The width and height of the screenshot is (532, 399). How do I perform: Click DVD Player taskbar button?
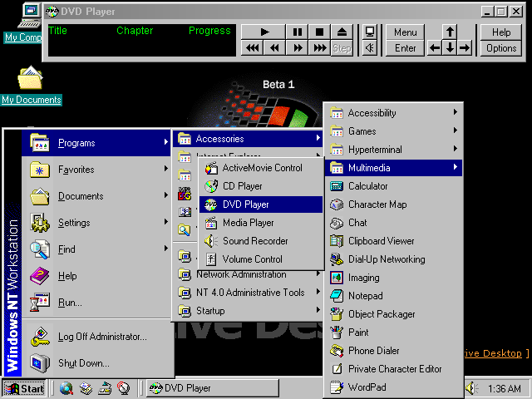click(x=213, y=388)
